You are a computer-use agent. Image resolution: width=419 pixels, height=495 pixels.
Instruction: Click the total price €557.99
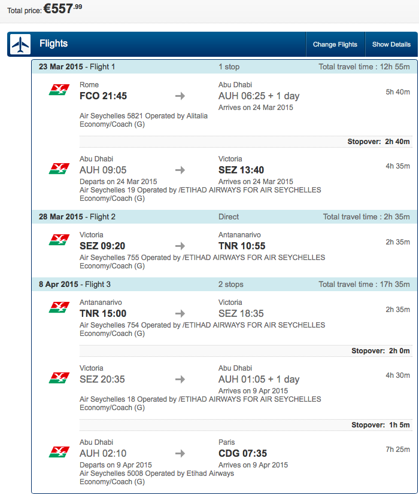coord(63,8)
